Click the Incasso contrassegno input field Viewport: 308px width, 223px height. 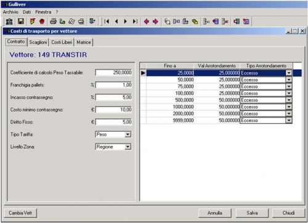point(113,97)
